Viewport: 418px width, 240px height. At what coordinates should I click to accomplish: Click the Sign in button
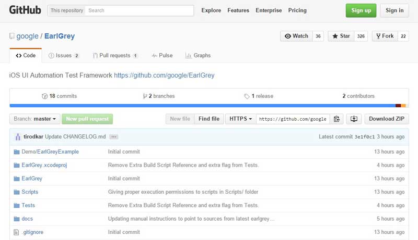394,10
